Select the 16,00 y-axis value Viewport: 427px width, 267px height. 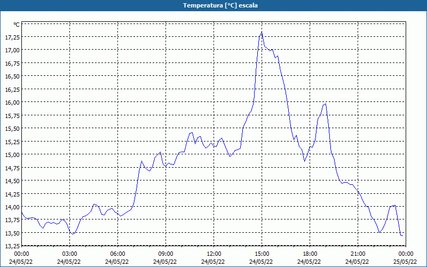tap(12, 102)
